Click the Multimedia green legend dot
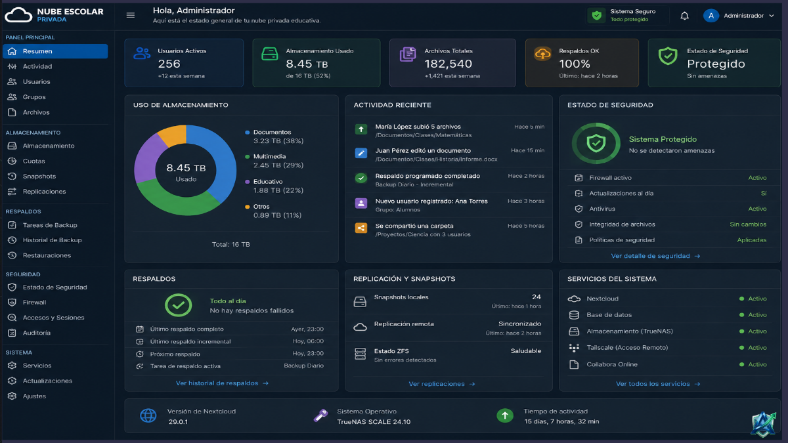Screen dimensions: 788x443 (247, 157)
